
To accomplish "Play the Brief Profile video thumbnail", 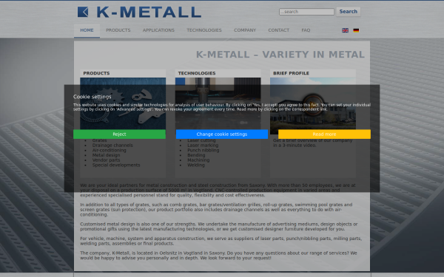I will point(313,105).
